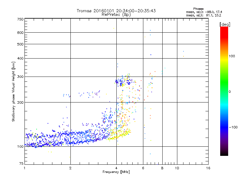This screenshot has height=183, width=245.
Task: Click the y-axis '75' tick label
Action: (21, 163)
